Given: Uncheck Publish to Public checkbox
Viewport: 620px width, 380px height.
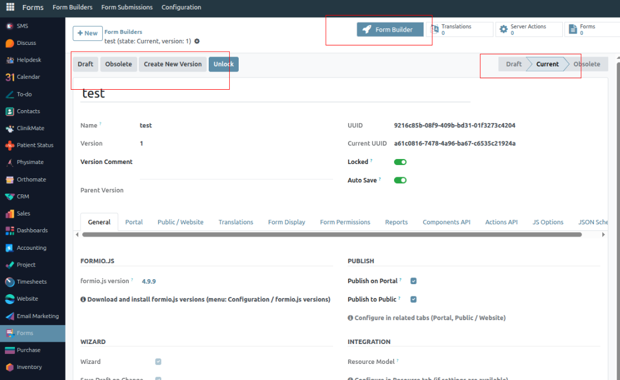Looking at the screenshot, I should [x=414, y=299].
